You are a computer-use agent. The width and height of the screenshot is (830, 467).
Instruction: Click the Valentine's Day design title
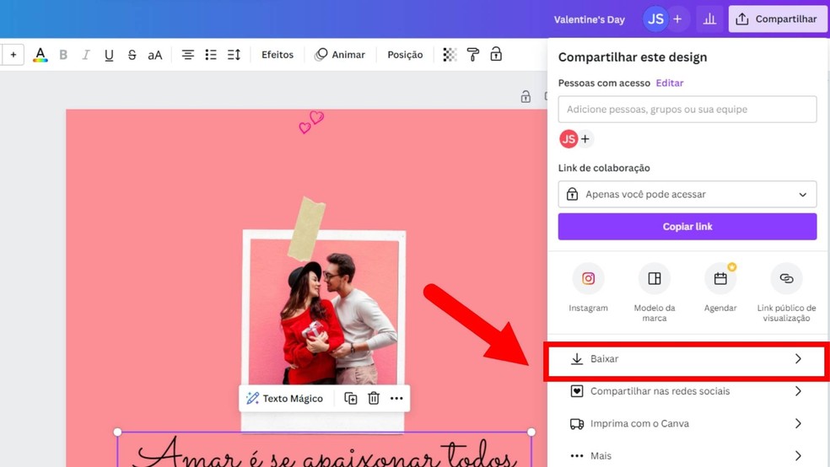click(x=589, y=19)
